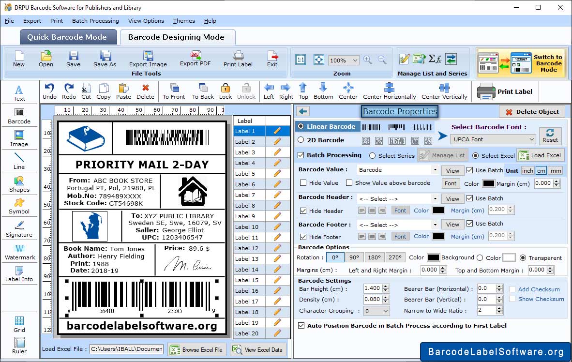
Task: Redo the last action
Action: pyautogui.click(x=69, y=91)
